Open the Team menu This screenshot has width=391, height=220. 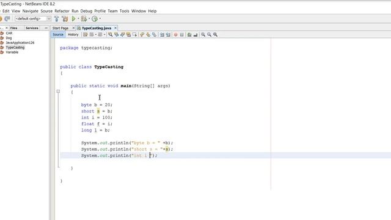click(x=112, y=11)
